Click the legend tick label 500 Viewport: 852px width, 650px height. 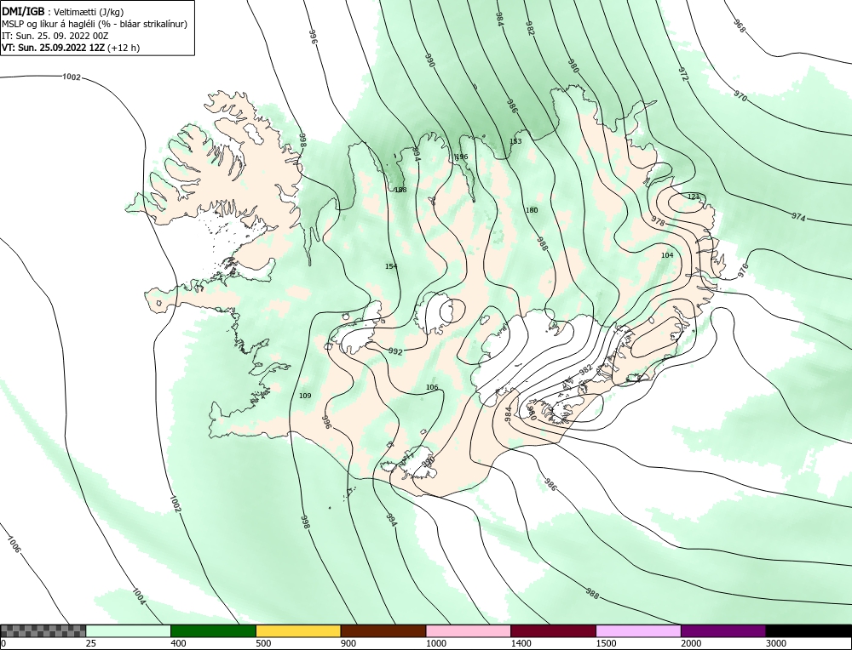pos(263,643)
